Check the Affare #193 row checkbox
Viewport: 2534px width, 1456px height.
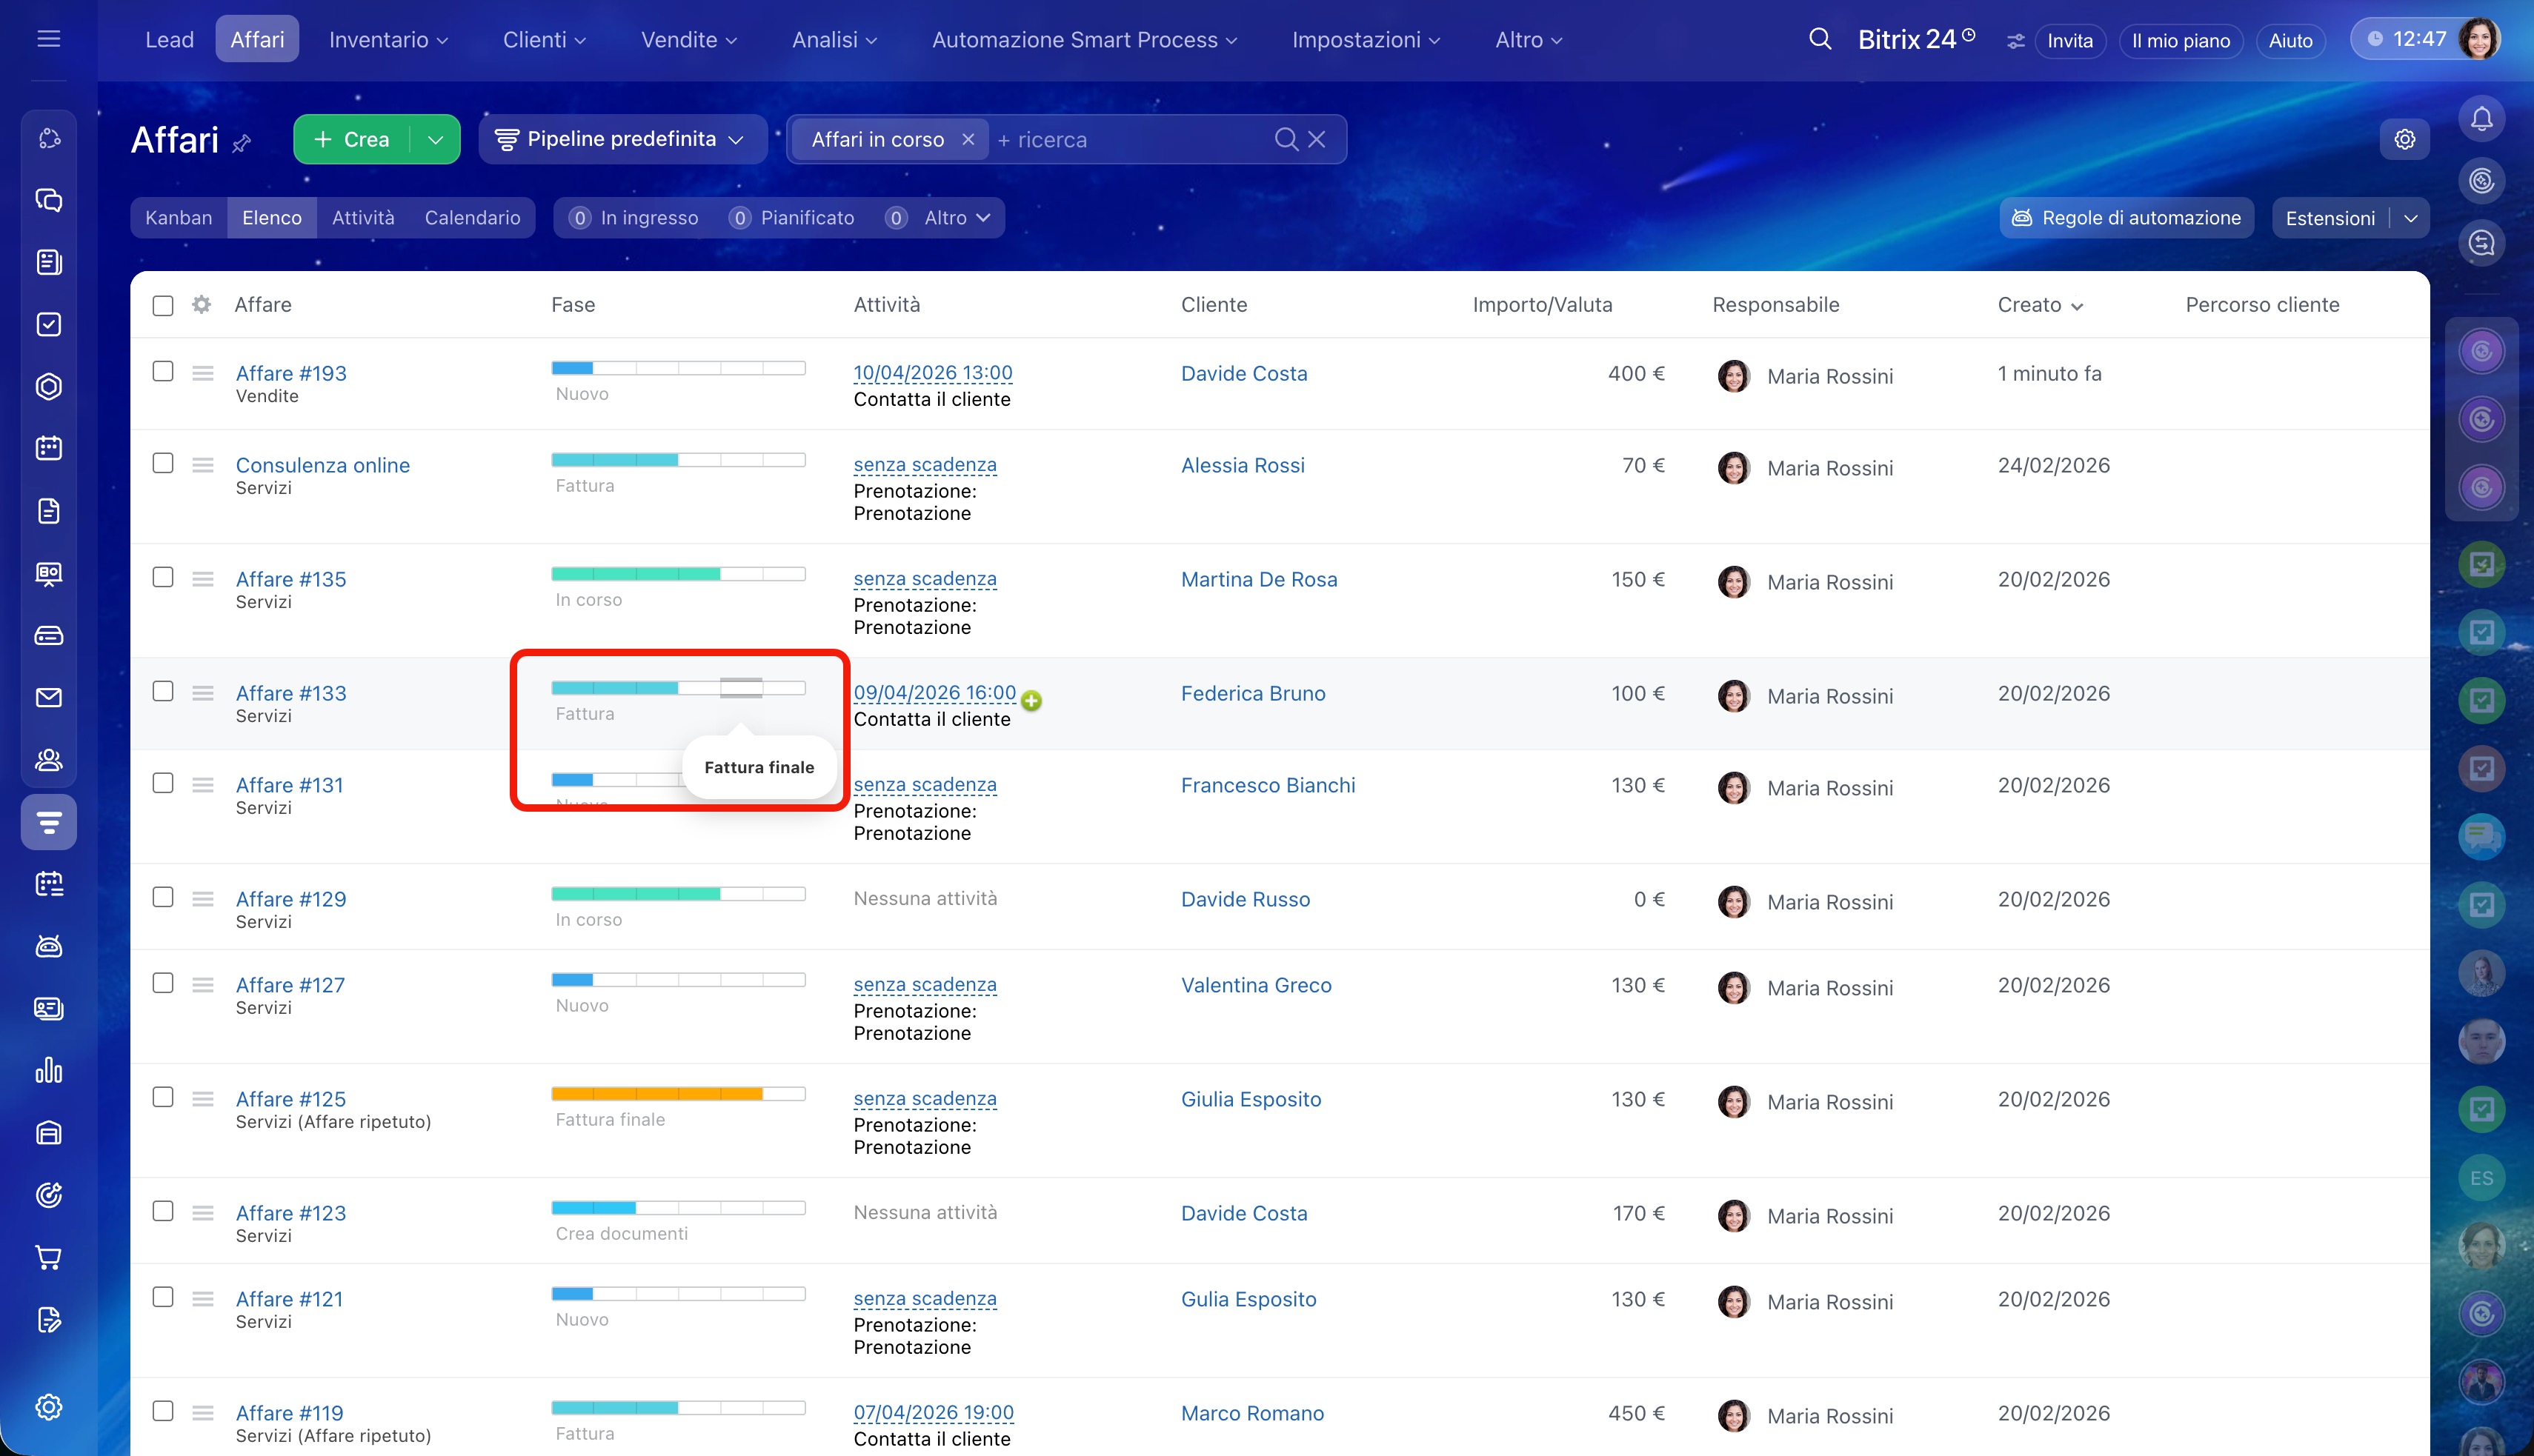click(x=163, y=371)
